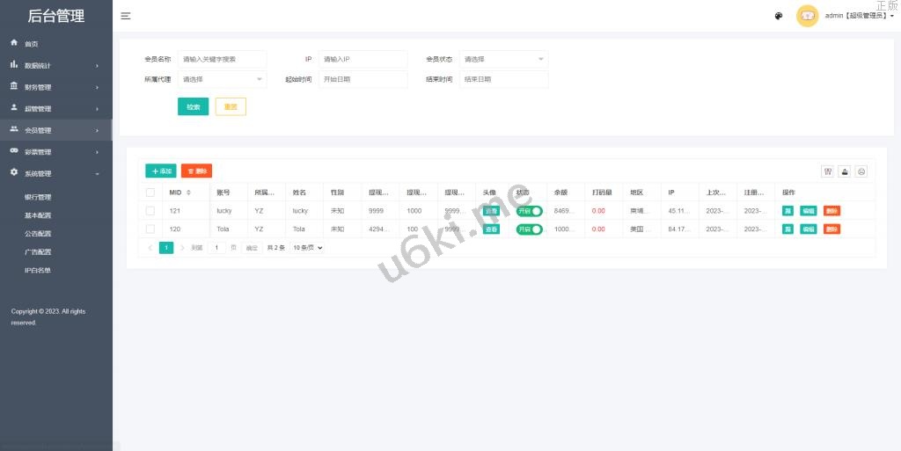This screenshot has width=901, height=451.
Task: Open the 会员状态 dropdown
Action: pos(503,59)
